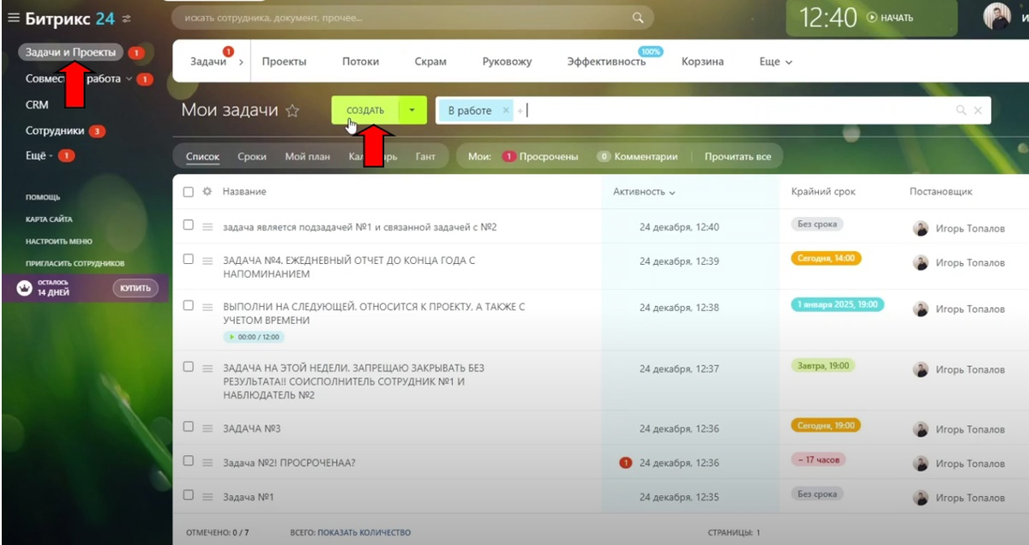Filter by Просрочены counter

pyautogui.click(x=539, y=157)
